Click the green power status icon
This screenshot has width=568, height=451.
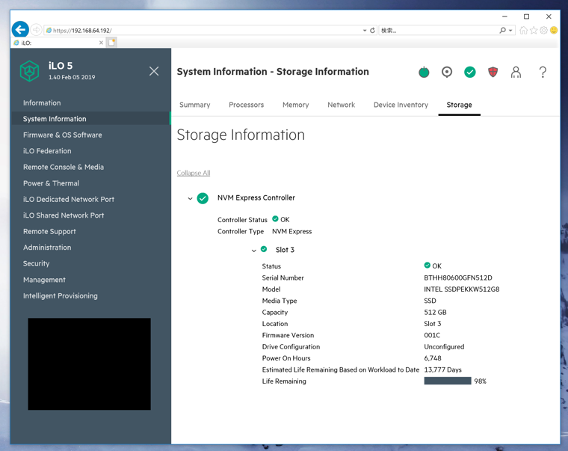pyautogui.click(x=424, y=72)
